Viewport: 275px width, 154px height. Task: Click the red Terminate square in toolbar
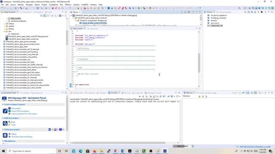pos(52,8)
